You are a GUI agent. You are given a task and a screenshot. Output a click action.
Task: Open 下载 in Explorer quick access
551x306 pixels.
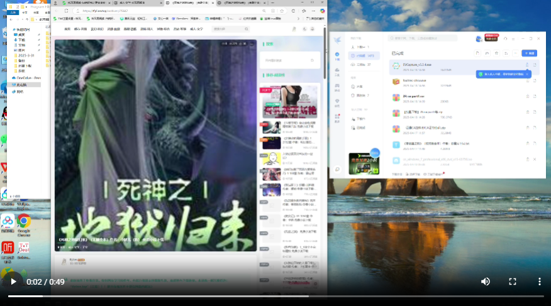[22, 40]
